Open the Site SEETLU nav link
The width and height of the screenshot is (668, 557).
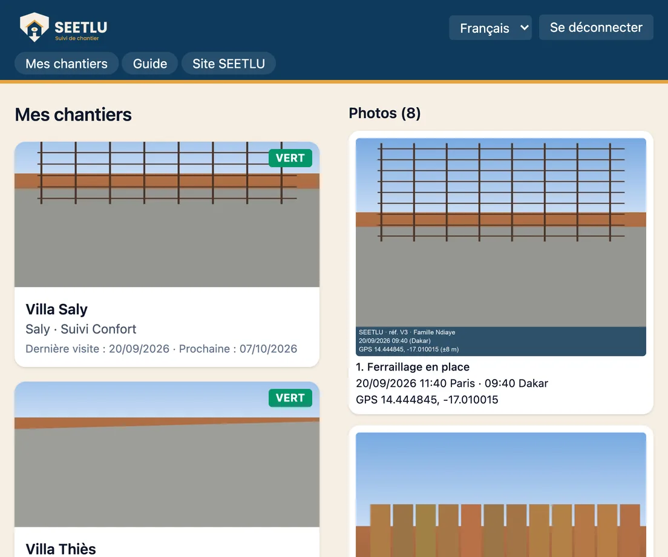pyautogui.click(x=229, y=64)
